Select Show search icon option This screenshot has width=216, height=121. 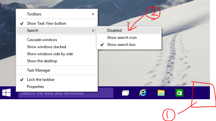click(129, 38)
